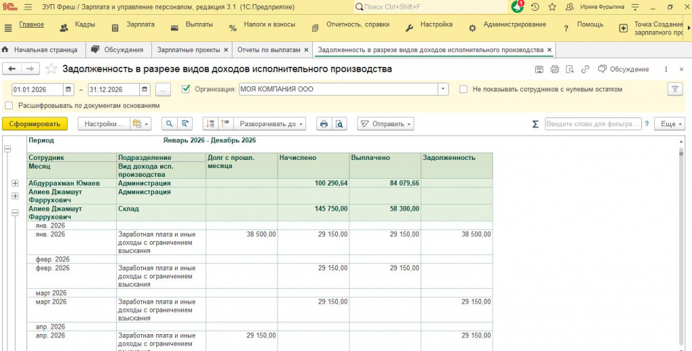Viewport: 692px width, 351px height.
Task: Expand all groups icon
Action: point(226,124)
